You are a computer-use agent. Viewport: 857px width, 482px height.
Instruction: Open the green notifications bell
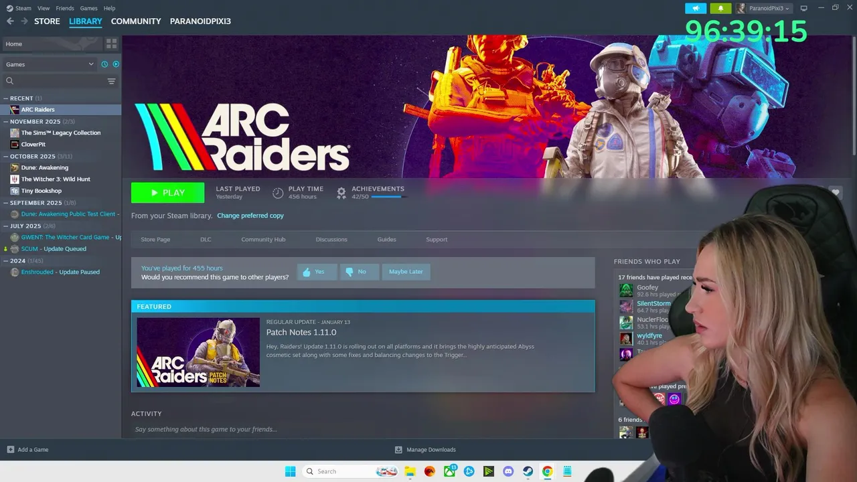click(x=720, y=8)
